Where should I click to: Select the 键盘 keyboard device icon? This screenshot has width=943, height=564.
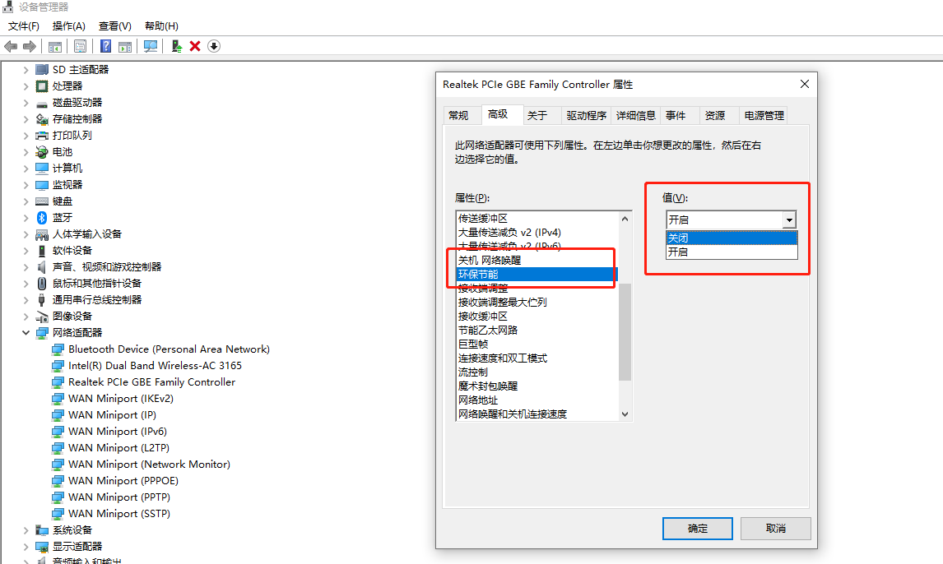coord(41,201)
